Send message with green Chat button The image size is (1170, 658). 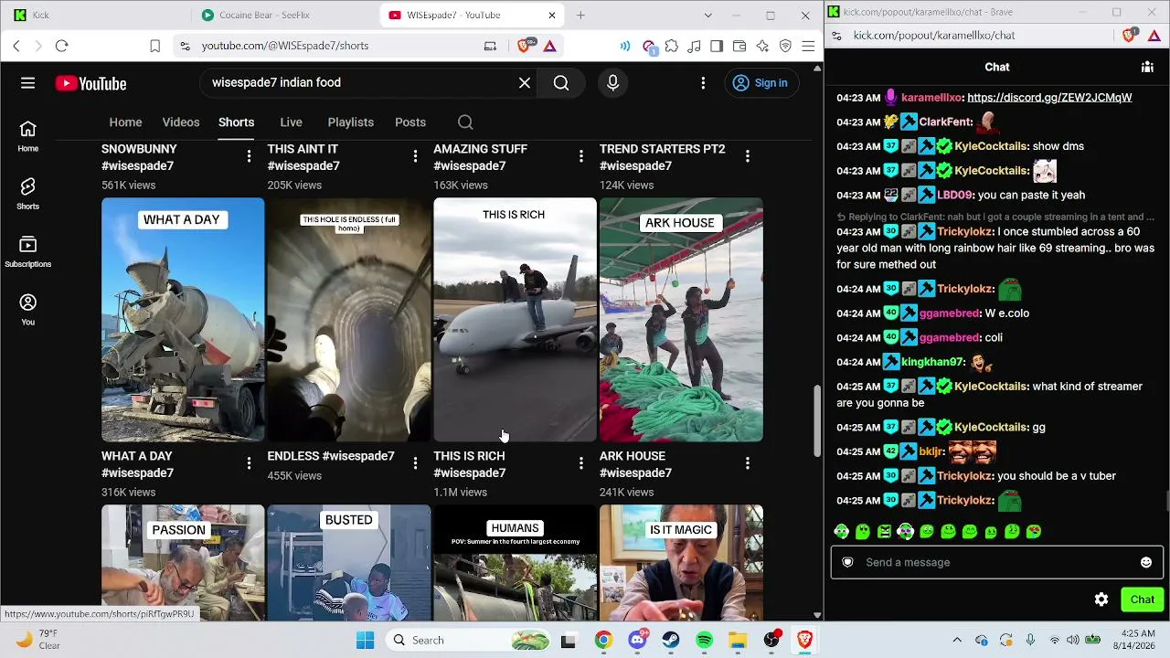pos(1142,600)
